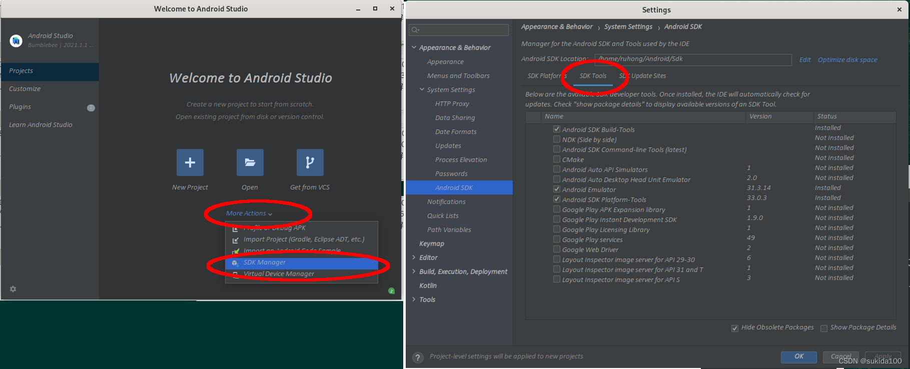Image resolution: width=910 pixels, height=369 pixels.
Task: Expand the More Actions dropdown
Action: click(x=249, y=213)
